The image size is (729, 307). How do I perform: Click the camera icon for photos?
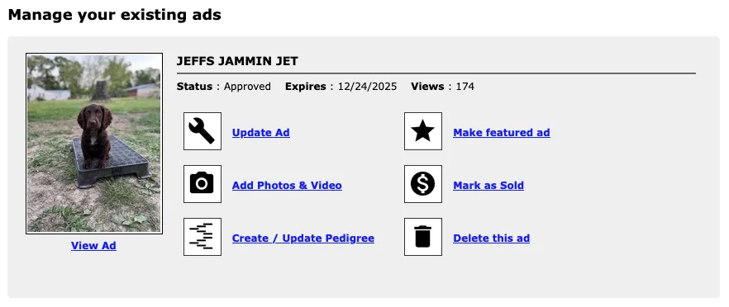click(x=202, y=184)
